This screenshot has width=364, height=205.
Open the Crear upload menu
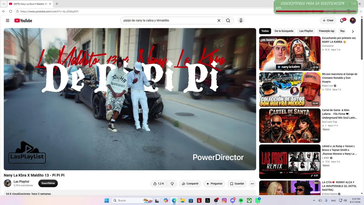click(328, 20)
